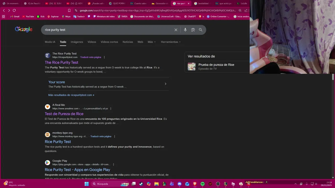Open The Rice Purity Test result link
Screen dimensions: 335x188
[62, 62]
